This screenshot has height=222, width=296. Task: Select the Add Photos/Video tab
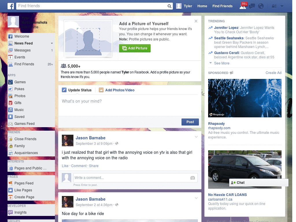coord(117,90)
